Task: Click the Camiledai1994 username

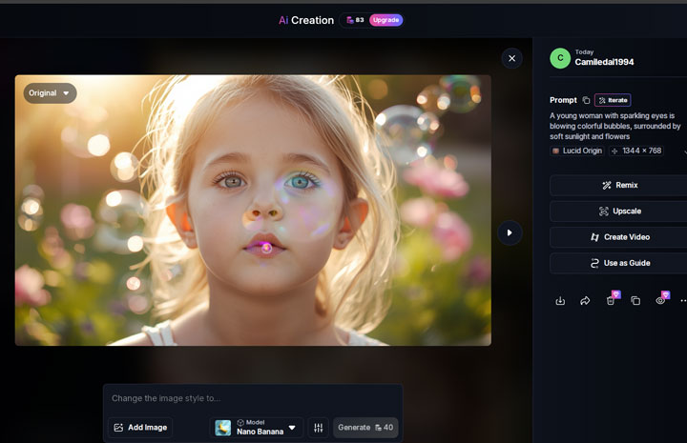Action: click(x=604, y=62)
